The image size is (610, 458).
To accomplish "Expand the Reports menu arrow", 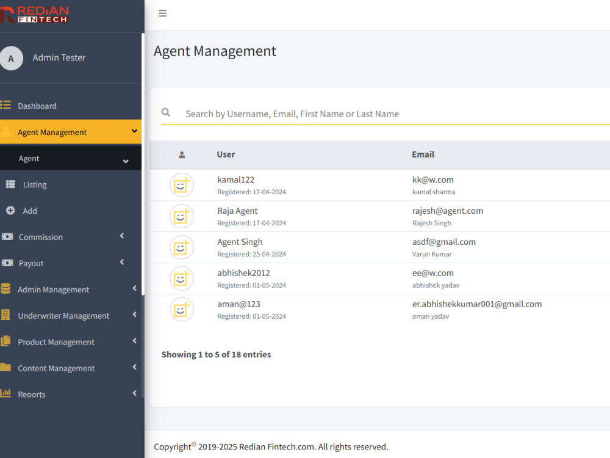I will 135,393.
